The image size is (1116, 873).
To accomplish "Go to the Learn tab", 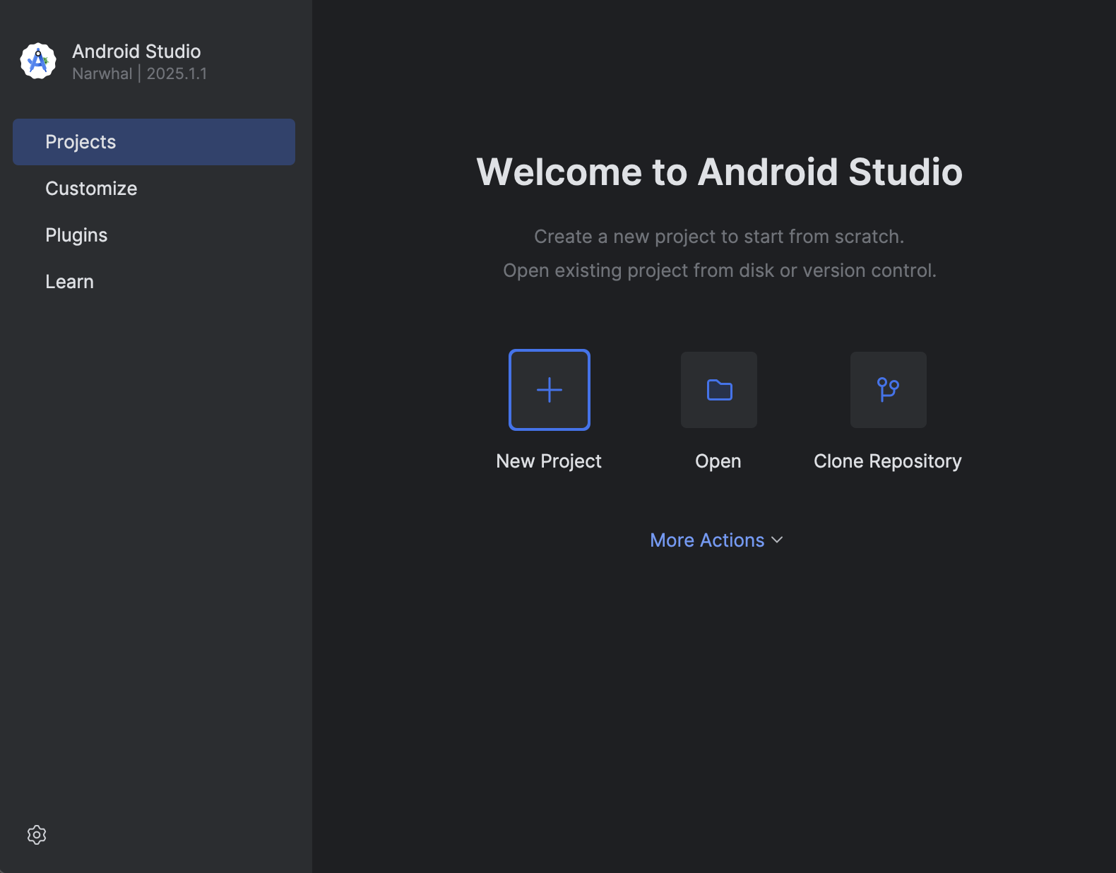I will pos(154,282).
